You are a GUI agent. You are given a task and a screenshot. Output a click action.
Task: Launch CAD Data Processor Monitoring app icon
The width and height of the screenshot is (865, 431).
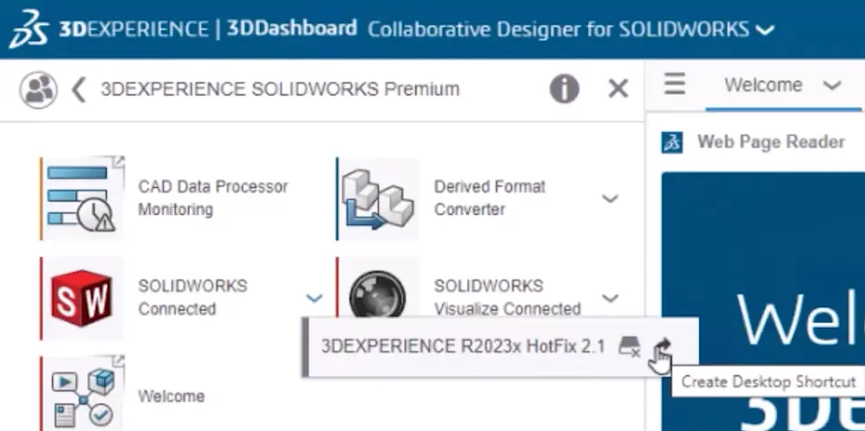click(x=82, y=199)
